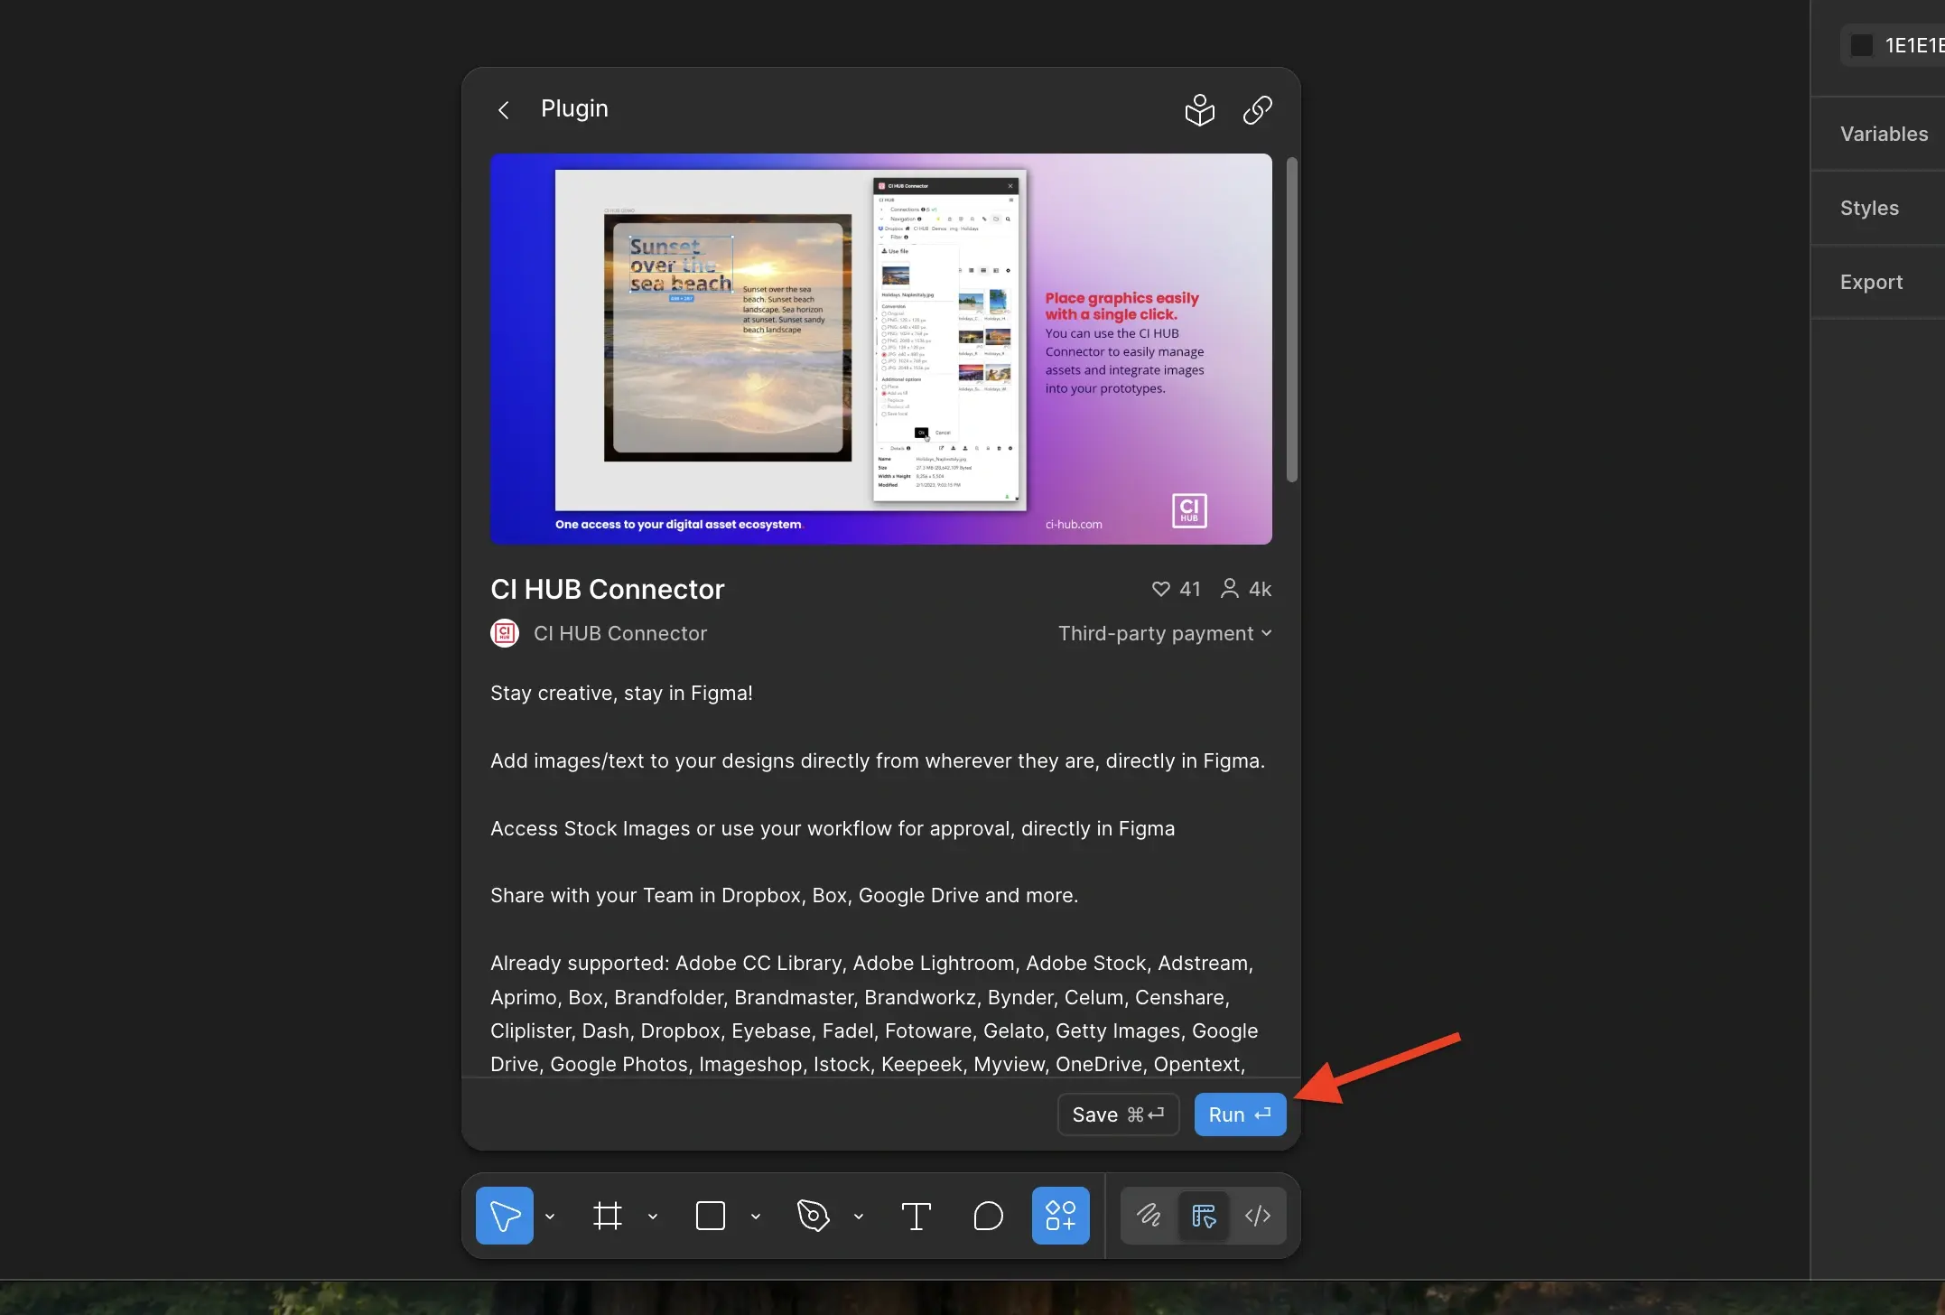Copy the plugin link with chain icon
The image size is (1945, 1315).
pyautogui.click(x=1257, y=110)
